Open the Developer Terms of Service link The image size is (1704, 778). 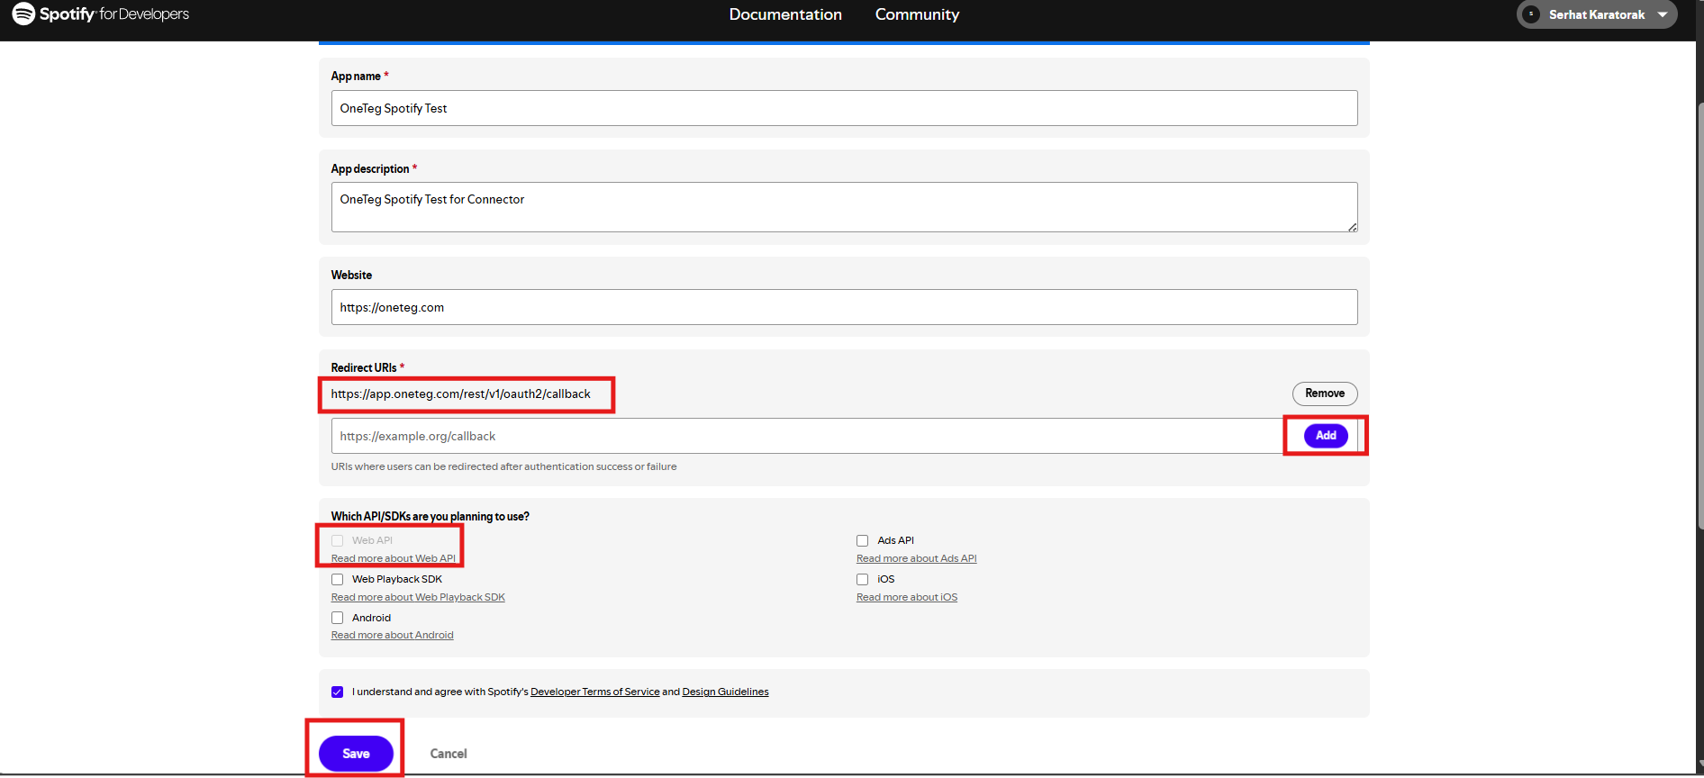click(595, 692)
